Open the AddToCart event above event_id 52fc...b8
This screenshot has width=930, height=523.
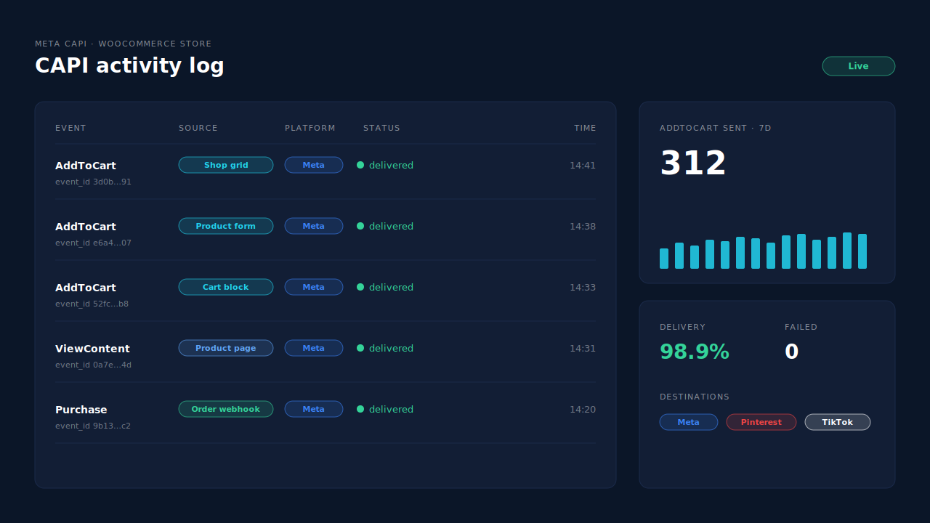(86, 288)
